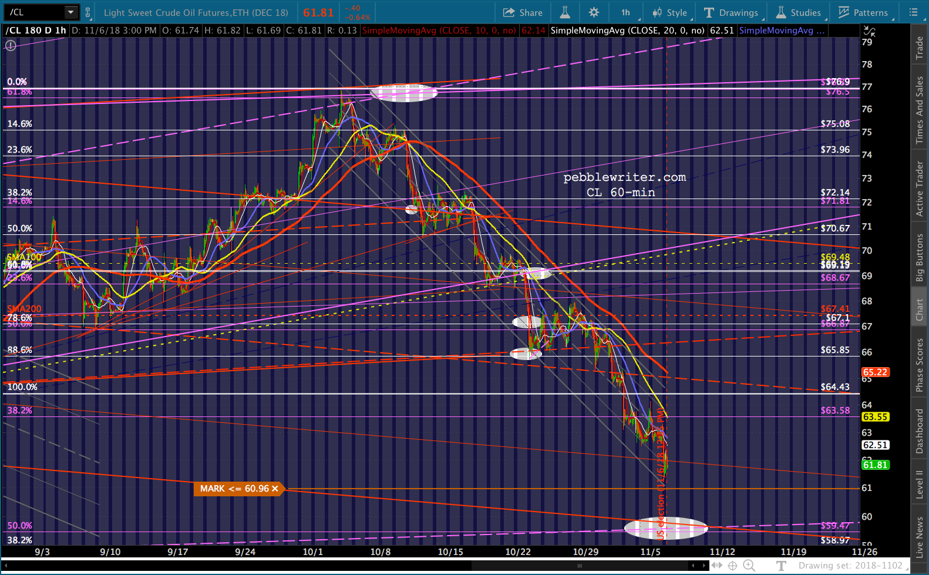Switch to the Big Buttons side tab

[920, 258]
